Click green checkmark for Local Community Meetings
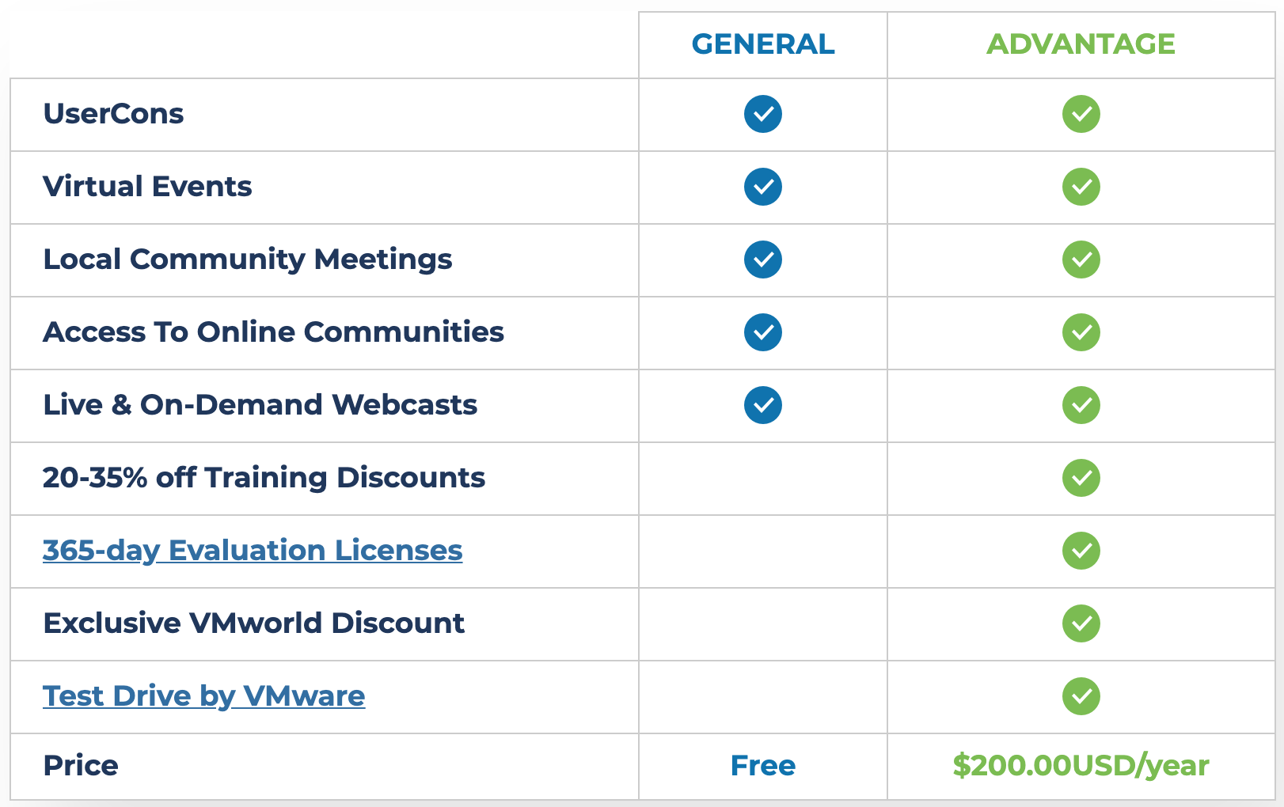The width and height of the screenshot is (1284, 807). point(1081,260)
